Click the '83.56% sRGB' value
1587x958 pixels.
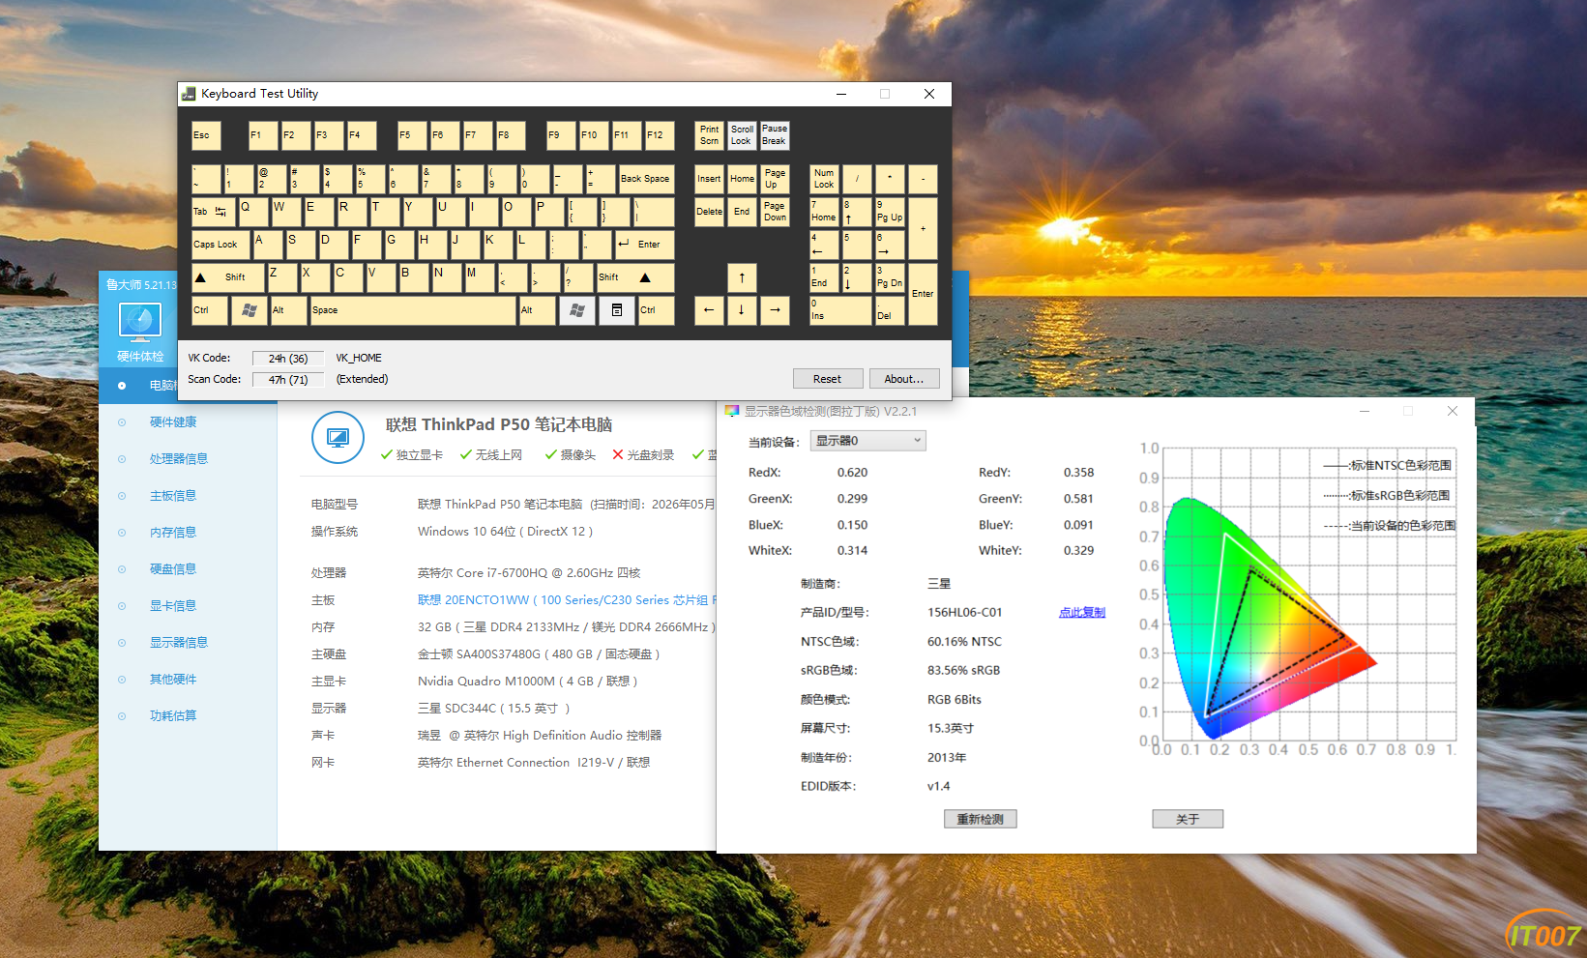[963, 671]
